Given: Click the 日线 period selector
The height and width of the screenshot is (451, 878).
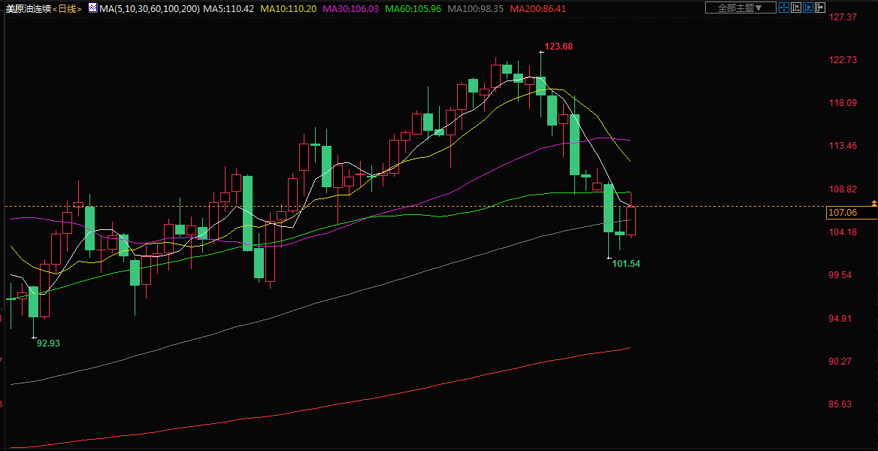Looking at the screenshot, I should [x=67, y=8].
